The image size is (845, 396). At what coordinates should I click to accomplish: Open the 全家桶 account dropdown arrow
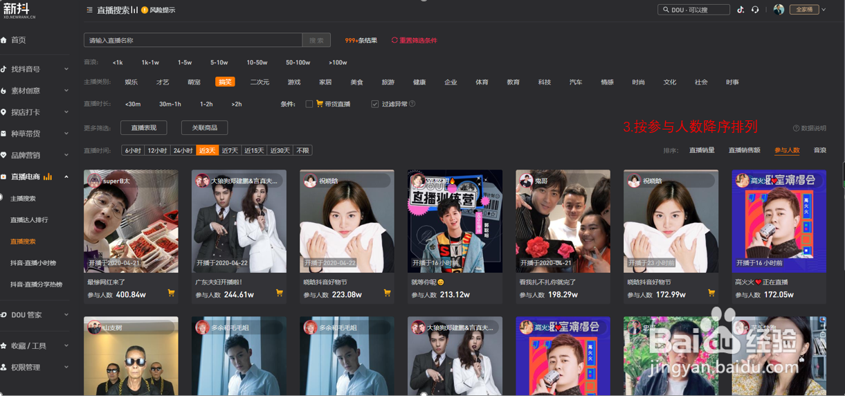[x=824, y=10]
